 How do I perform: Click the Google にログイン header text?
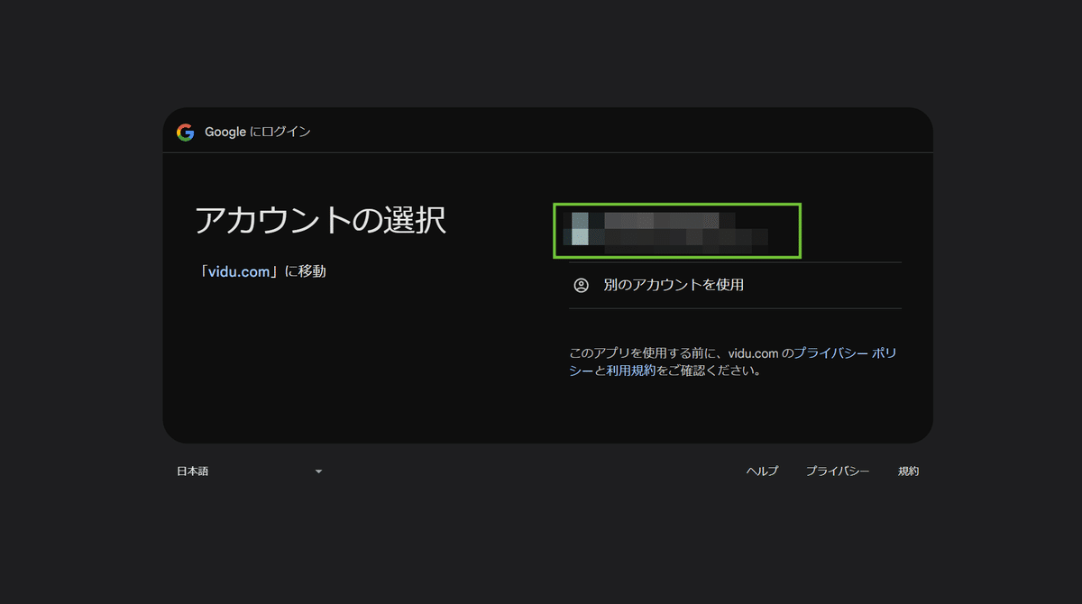tap(258, 133)
